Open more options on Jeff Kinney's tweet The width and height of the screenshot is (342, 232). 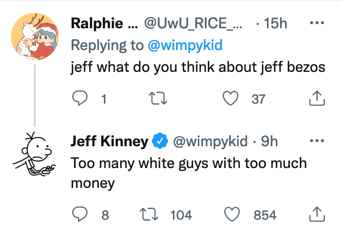pyautogui.click(x=316, y=141)
